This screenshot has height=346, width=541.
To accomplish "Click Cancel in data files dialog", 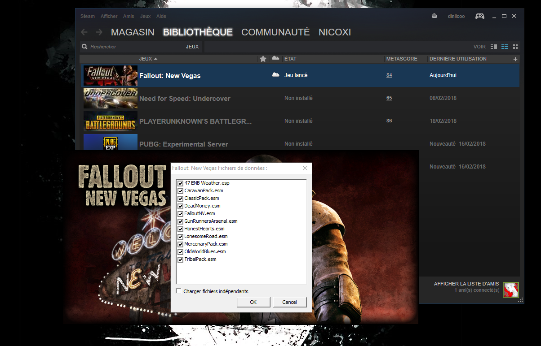I will tap(290, 302).
